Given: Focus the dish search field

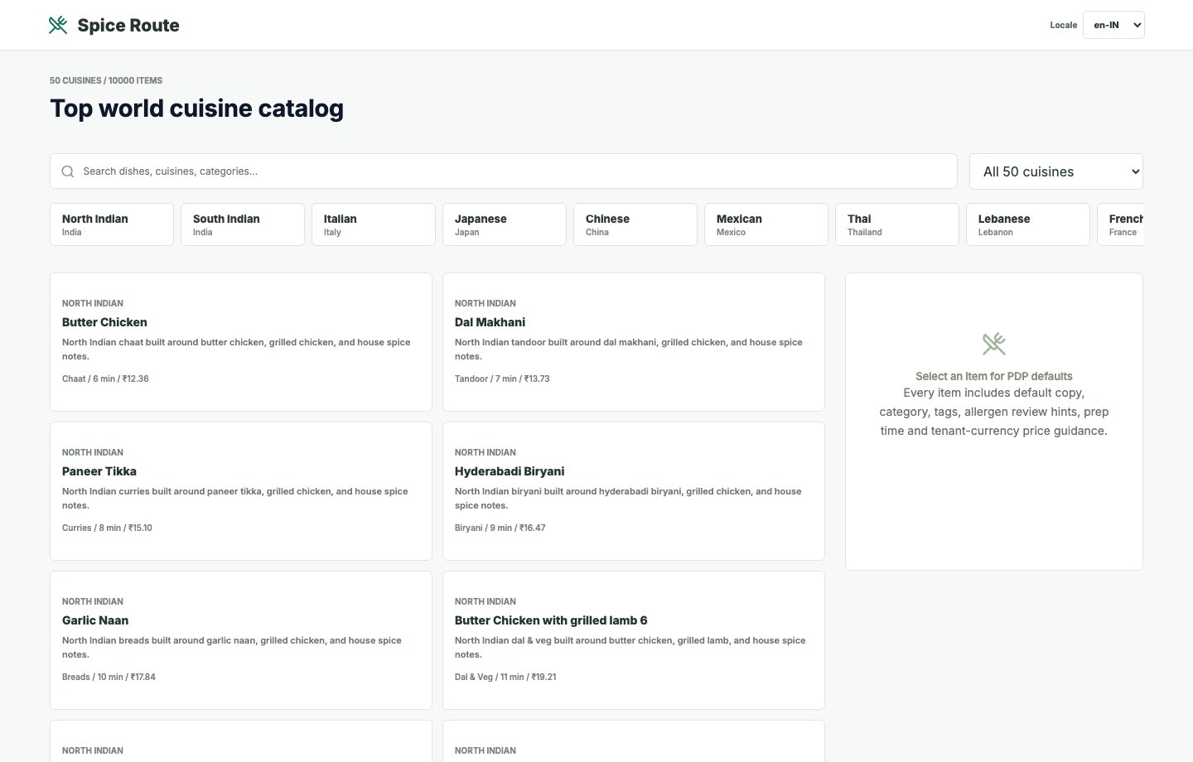Looking at the screenshot, I should pyautogui.click(x=504, y=171).
